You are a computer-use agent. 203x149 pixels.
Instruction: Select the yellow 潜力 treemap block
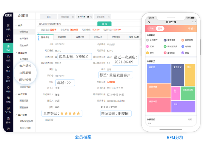(190, 75)
